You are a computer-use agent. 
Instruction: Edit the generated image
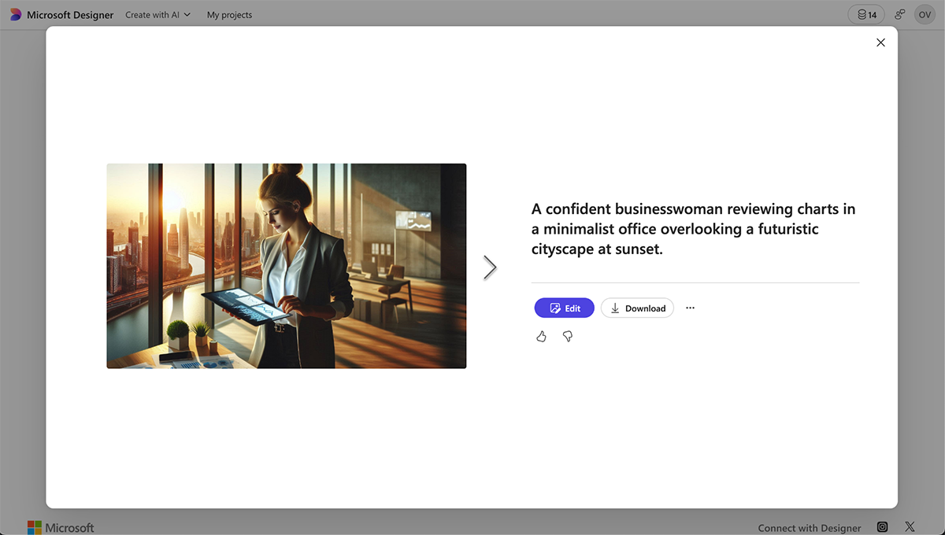[564, 308]
